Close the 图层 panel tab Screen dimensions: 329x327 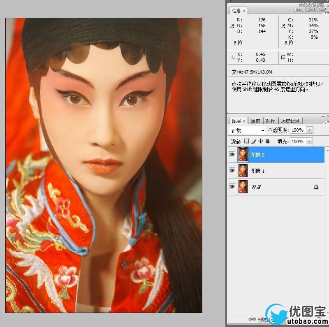[x=244, y=121]
